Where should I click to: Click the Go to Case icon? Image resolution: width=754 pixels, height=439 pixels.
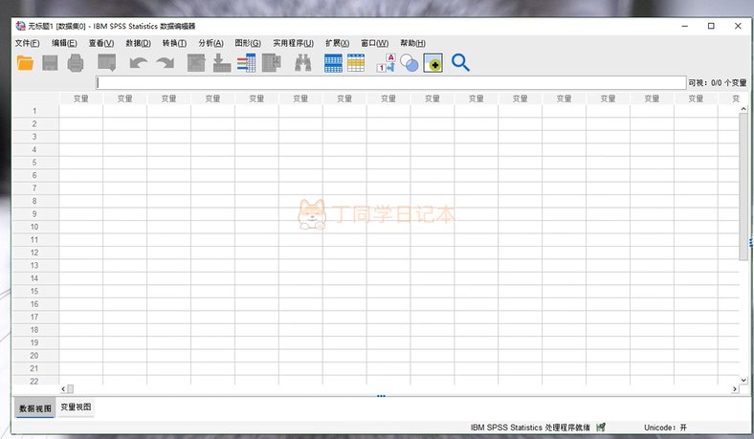[196, 63]
